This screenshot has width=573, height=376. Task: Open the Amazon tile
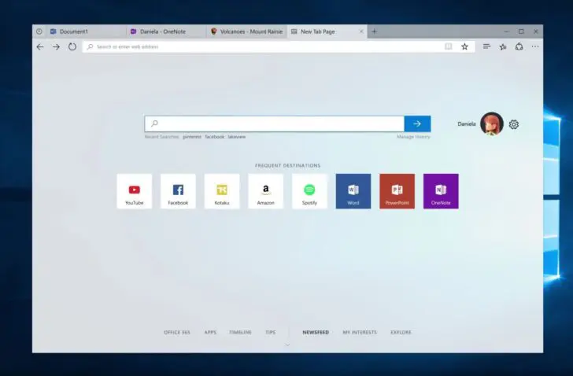(x=266, y=191)
